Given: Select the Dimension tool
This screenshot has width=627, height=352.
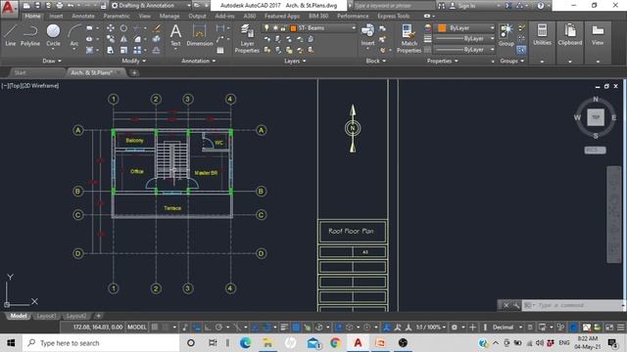Looking at the screenshot, I should [x=199, y=35].
